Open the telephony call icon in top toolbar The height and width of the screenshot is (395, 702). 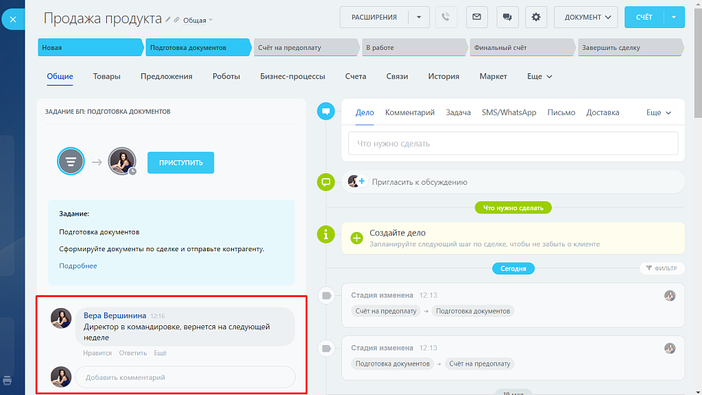coord(446,16)
